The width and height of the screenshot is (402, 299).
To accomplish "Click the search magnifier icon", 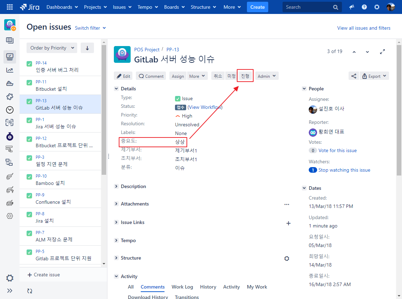I will pyautogui.click(x=335, y=7).
